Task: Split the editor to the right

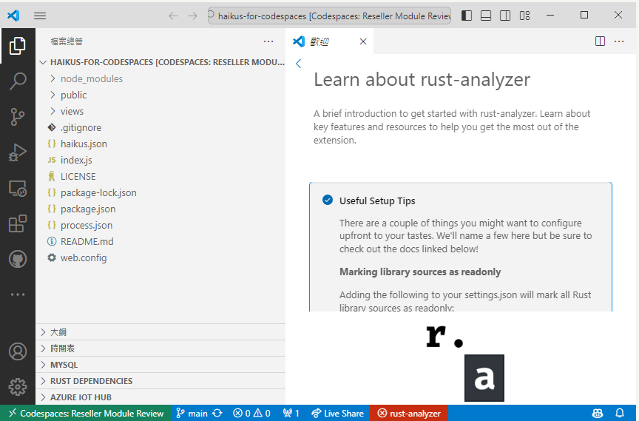Action: [x=600, y=41]
